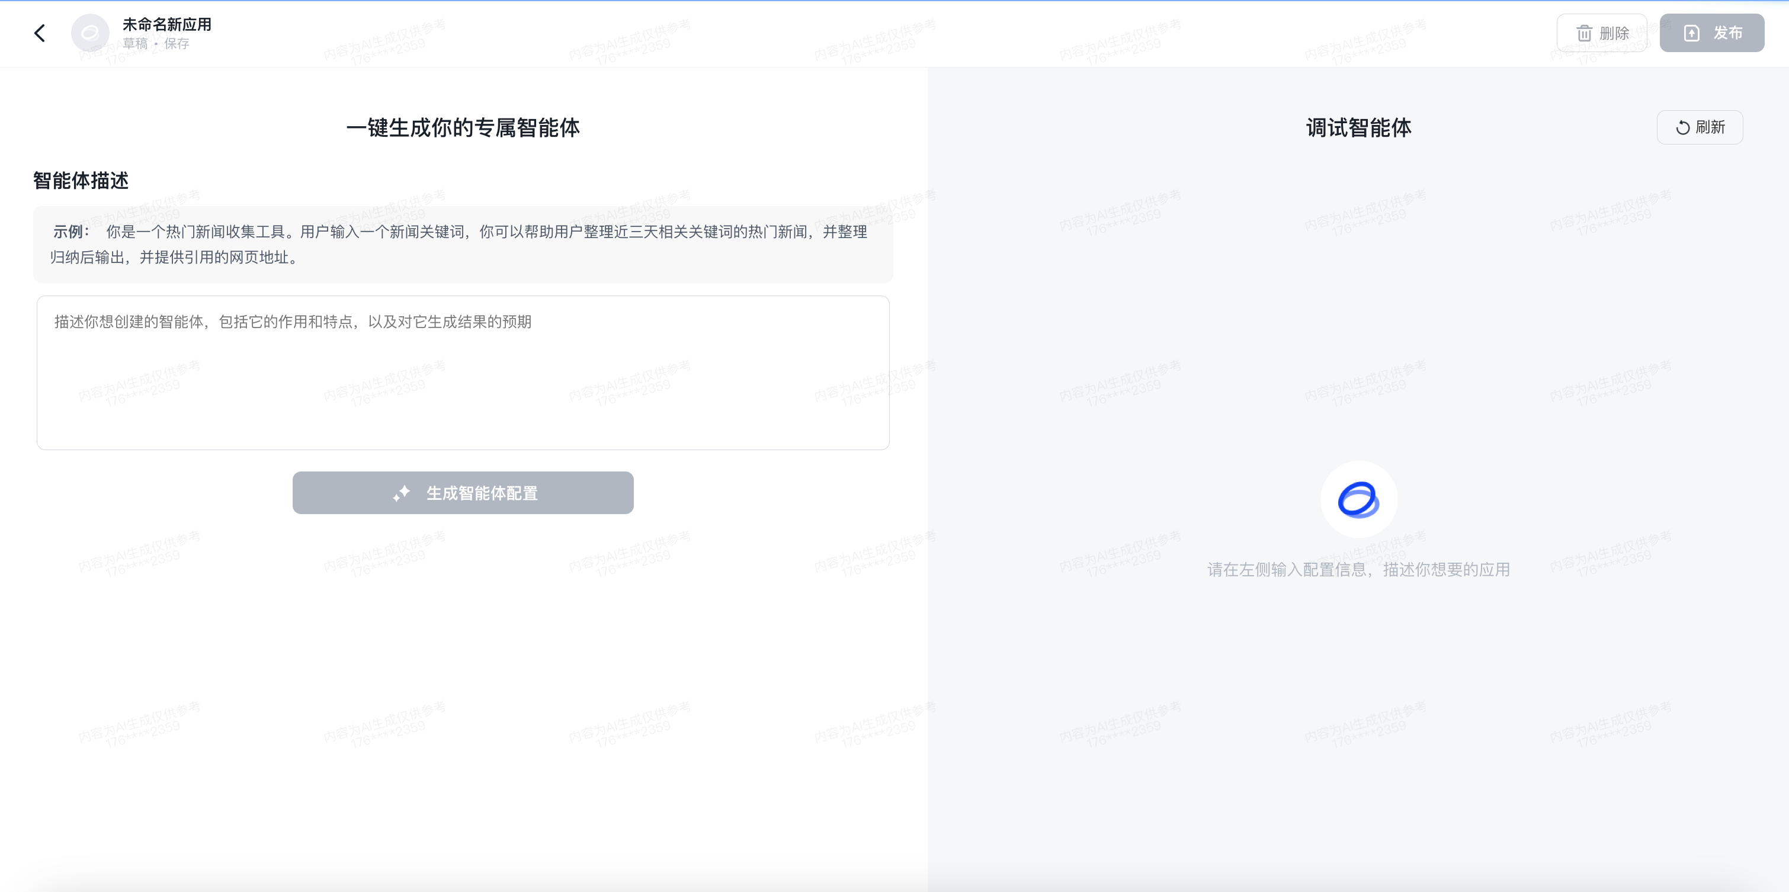Click the blue ring logo in the debug panel
Image resolution: width=1789 pixels, height=892 pixels.
pos(1358,500)
